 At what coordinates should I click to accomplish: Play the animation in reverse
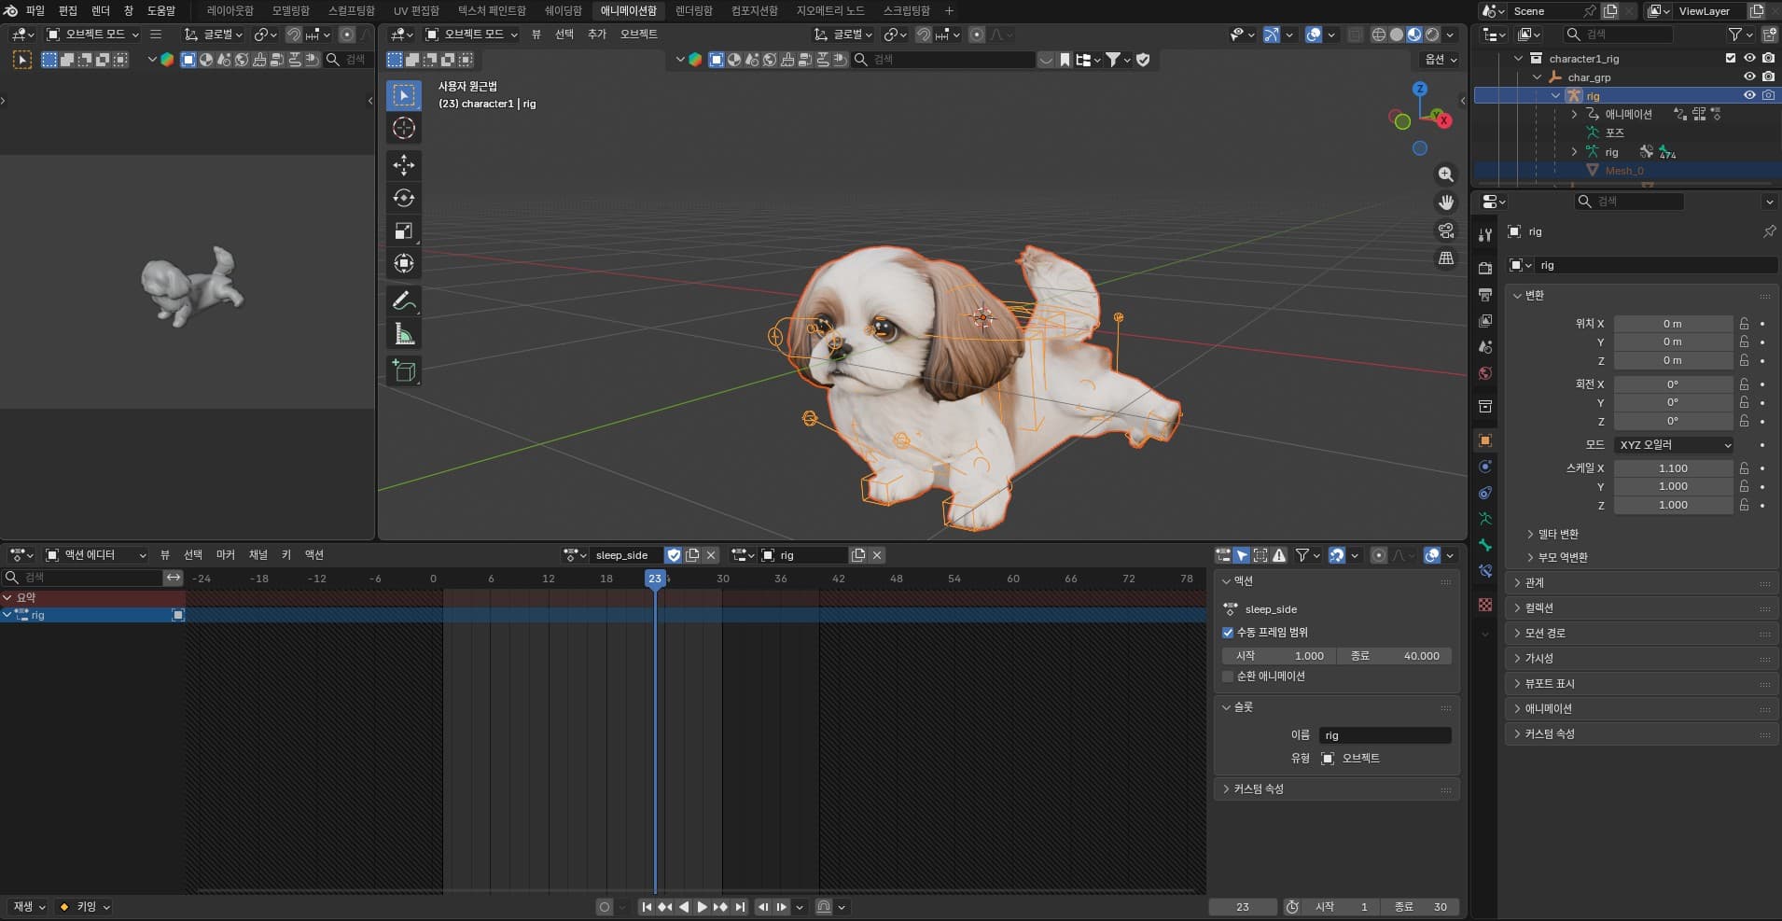click(684, 907)
